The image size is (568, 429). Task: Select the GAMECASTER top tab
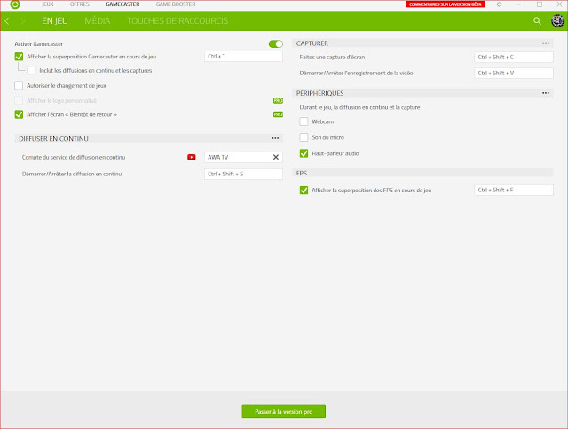[122, 4]
